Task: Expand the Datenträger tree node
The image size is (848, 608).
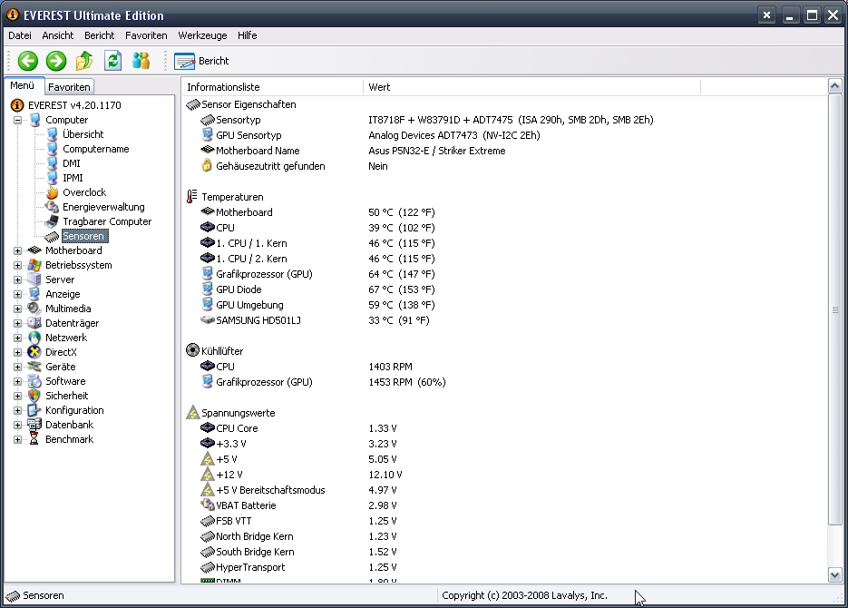Action: coord(18,323)
